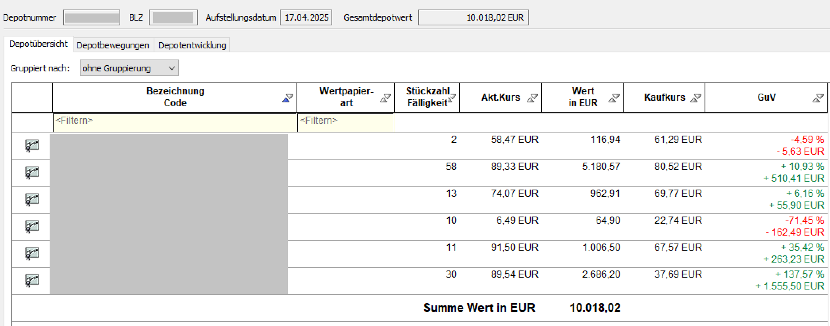Select the Akt.Kurs cell 74,07 EUR
Image resolution: width=830 pixels, height=326 pixels.
pos(514,194)
